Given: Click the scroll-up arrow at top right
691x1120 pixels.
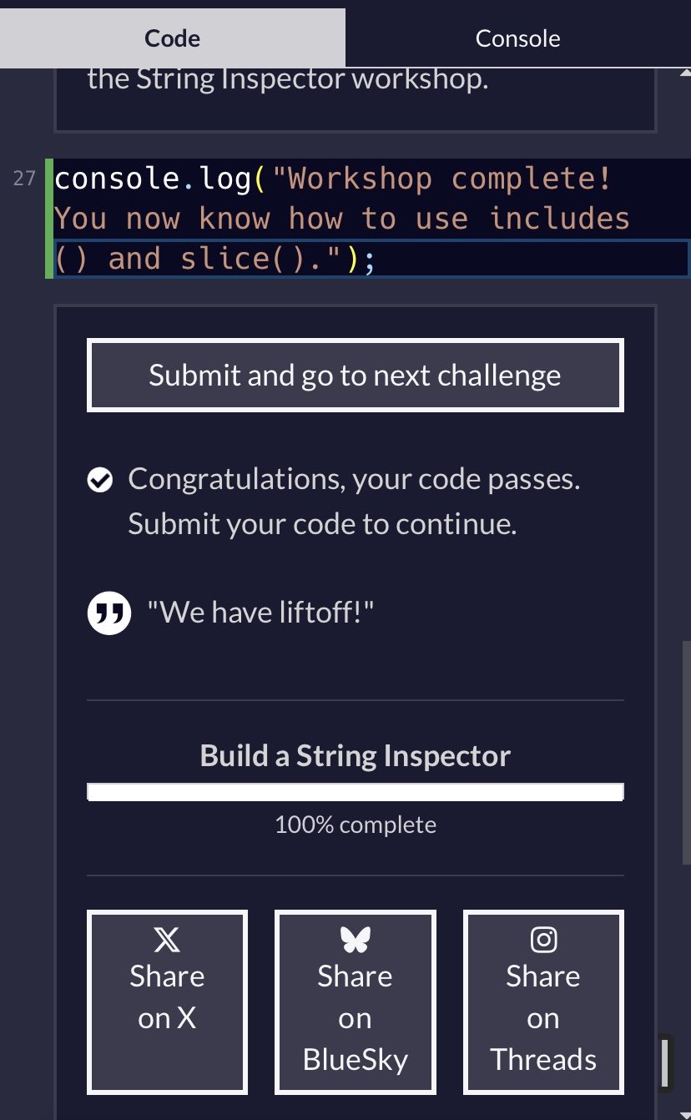Looking at the screenshot, I should (x=685, y=74).
